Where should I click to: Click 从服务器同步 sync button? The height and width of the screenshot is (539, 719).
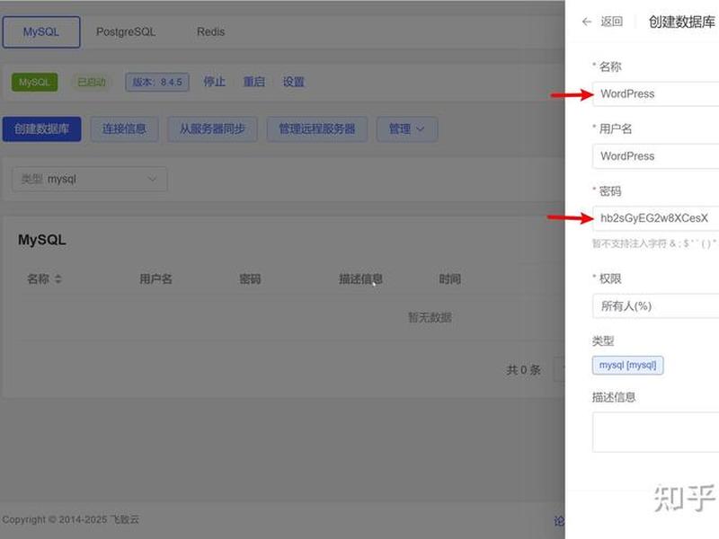(212, 129)
